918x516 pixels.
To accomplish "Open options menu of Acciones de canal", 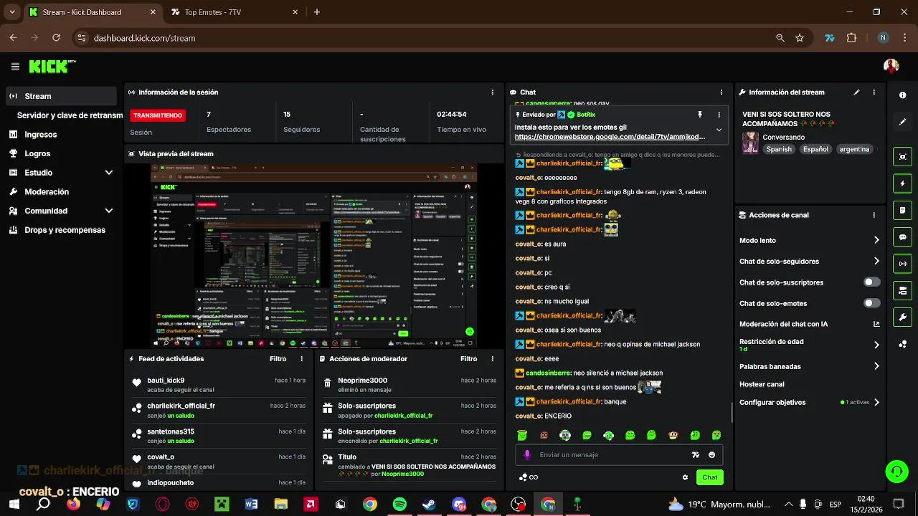I will [x=874, y=215].
